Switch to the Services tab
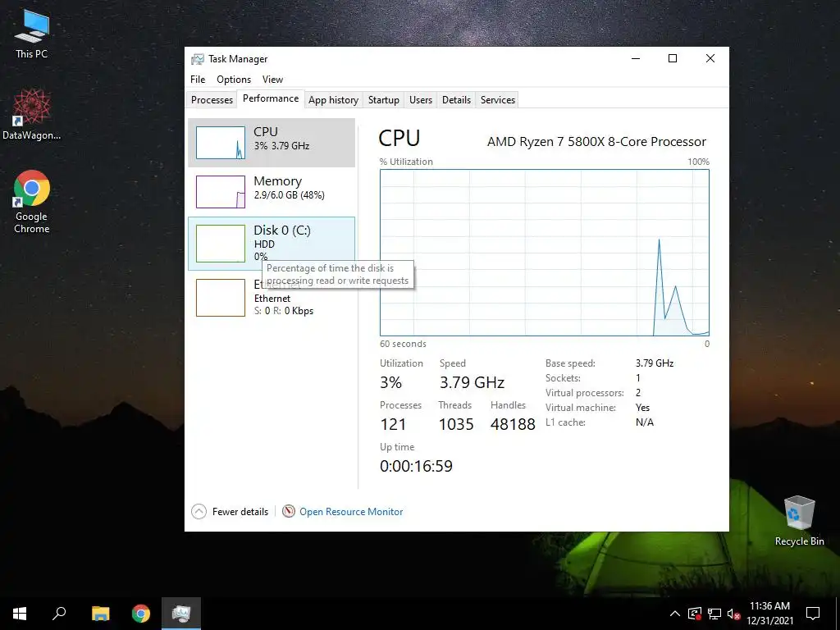Screen dimensions: 840x630 coord(498,99)
